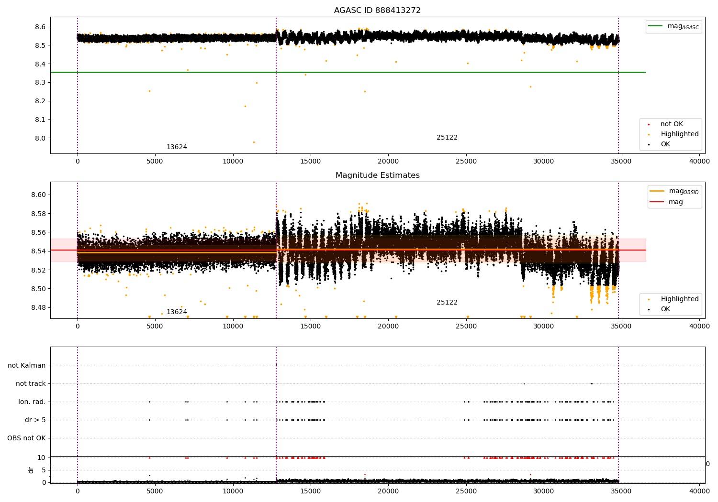Click the "Magnitude Estimates" plot title
Viewport: 718px width, 502px height.
377,175
